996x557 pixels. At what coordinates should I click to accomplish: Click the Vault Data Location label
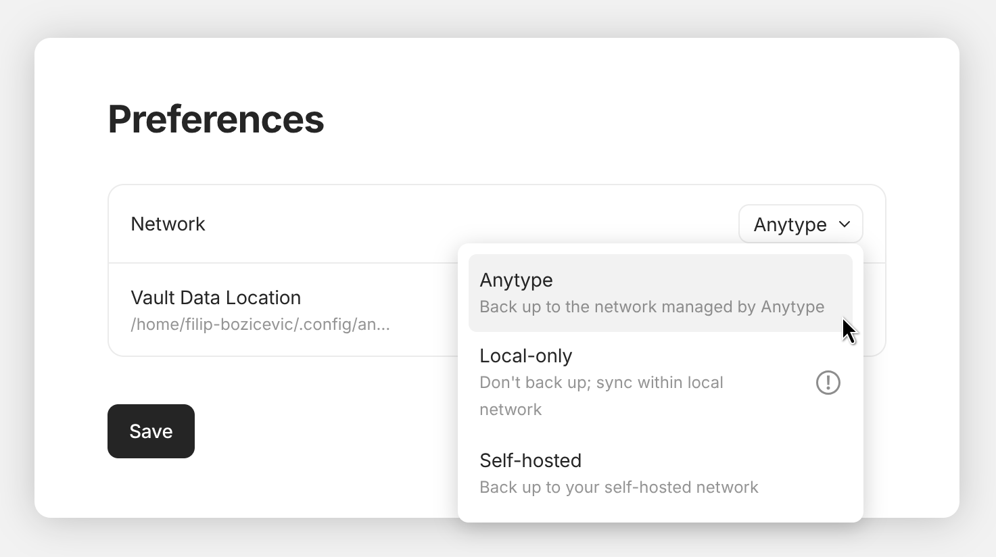[x=216, y=297]
